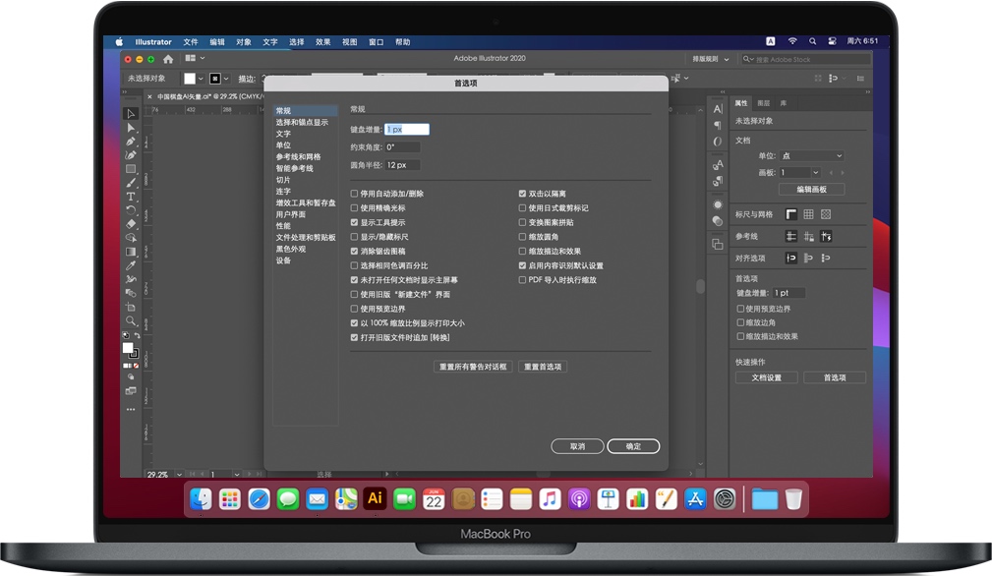
Task: Click the 重置首选项 button
Action: [542, 367]
